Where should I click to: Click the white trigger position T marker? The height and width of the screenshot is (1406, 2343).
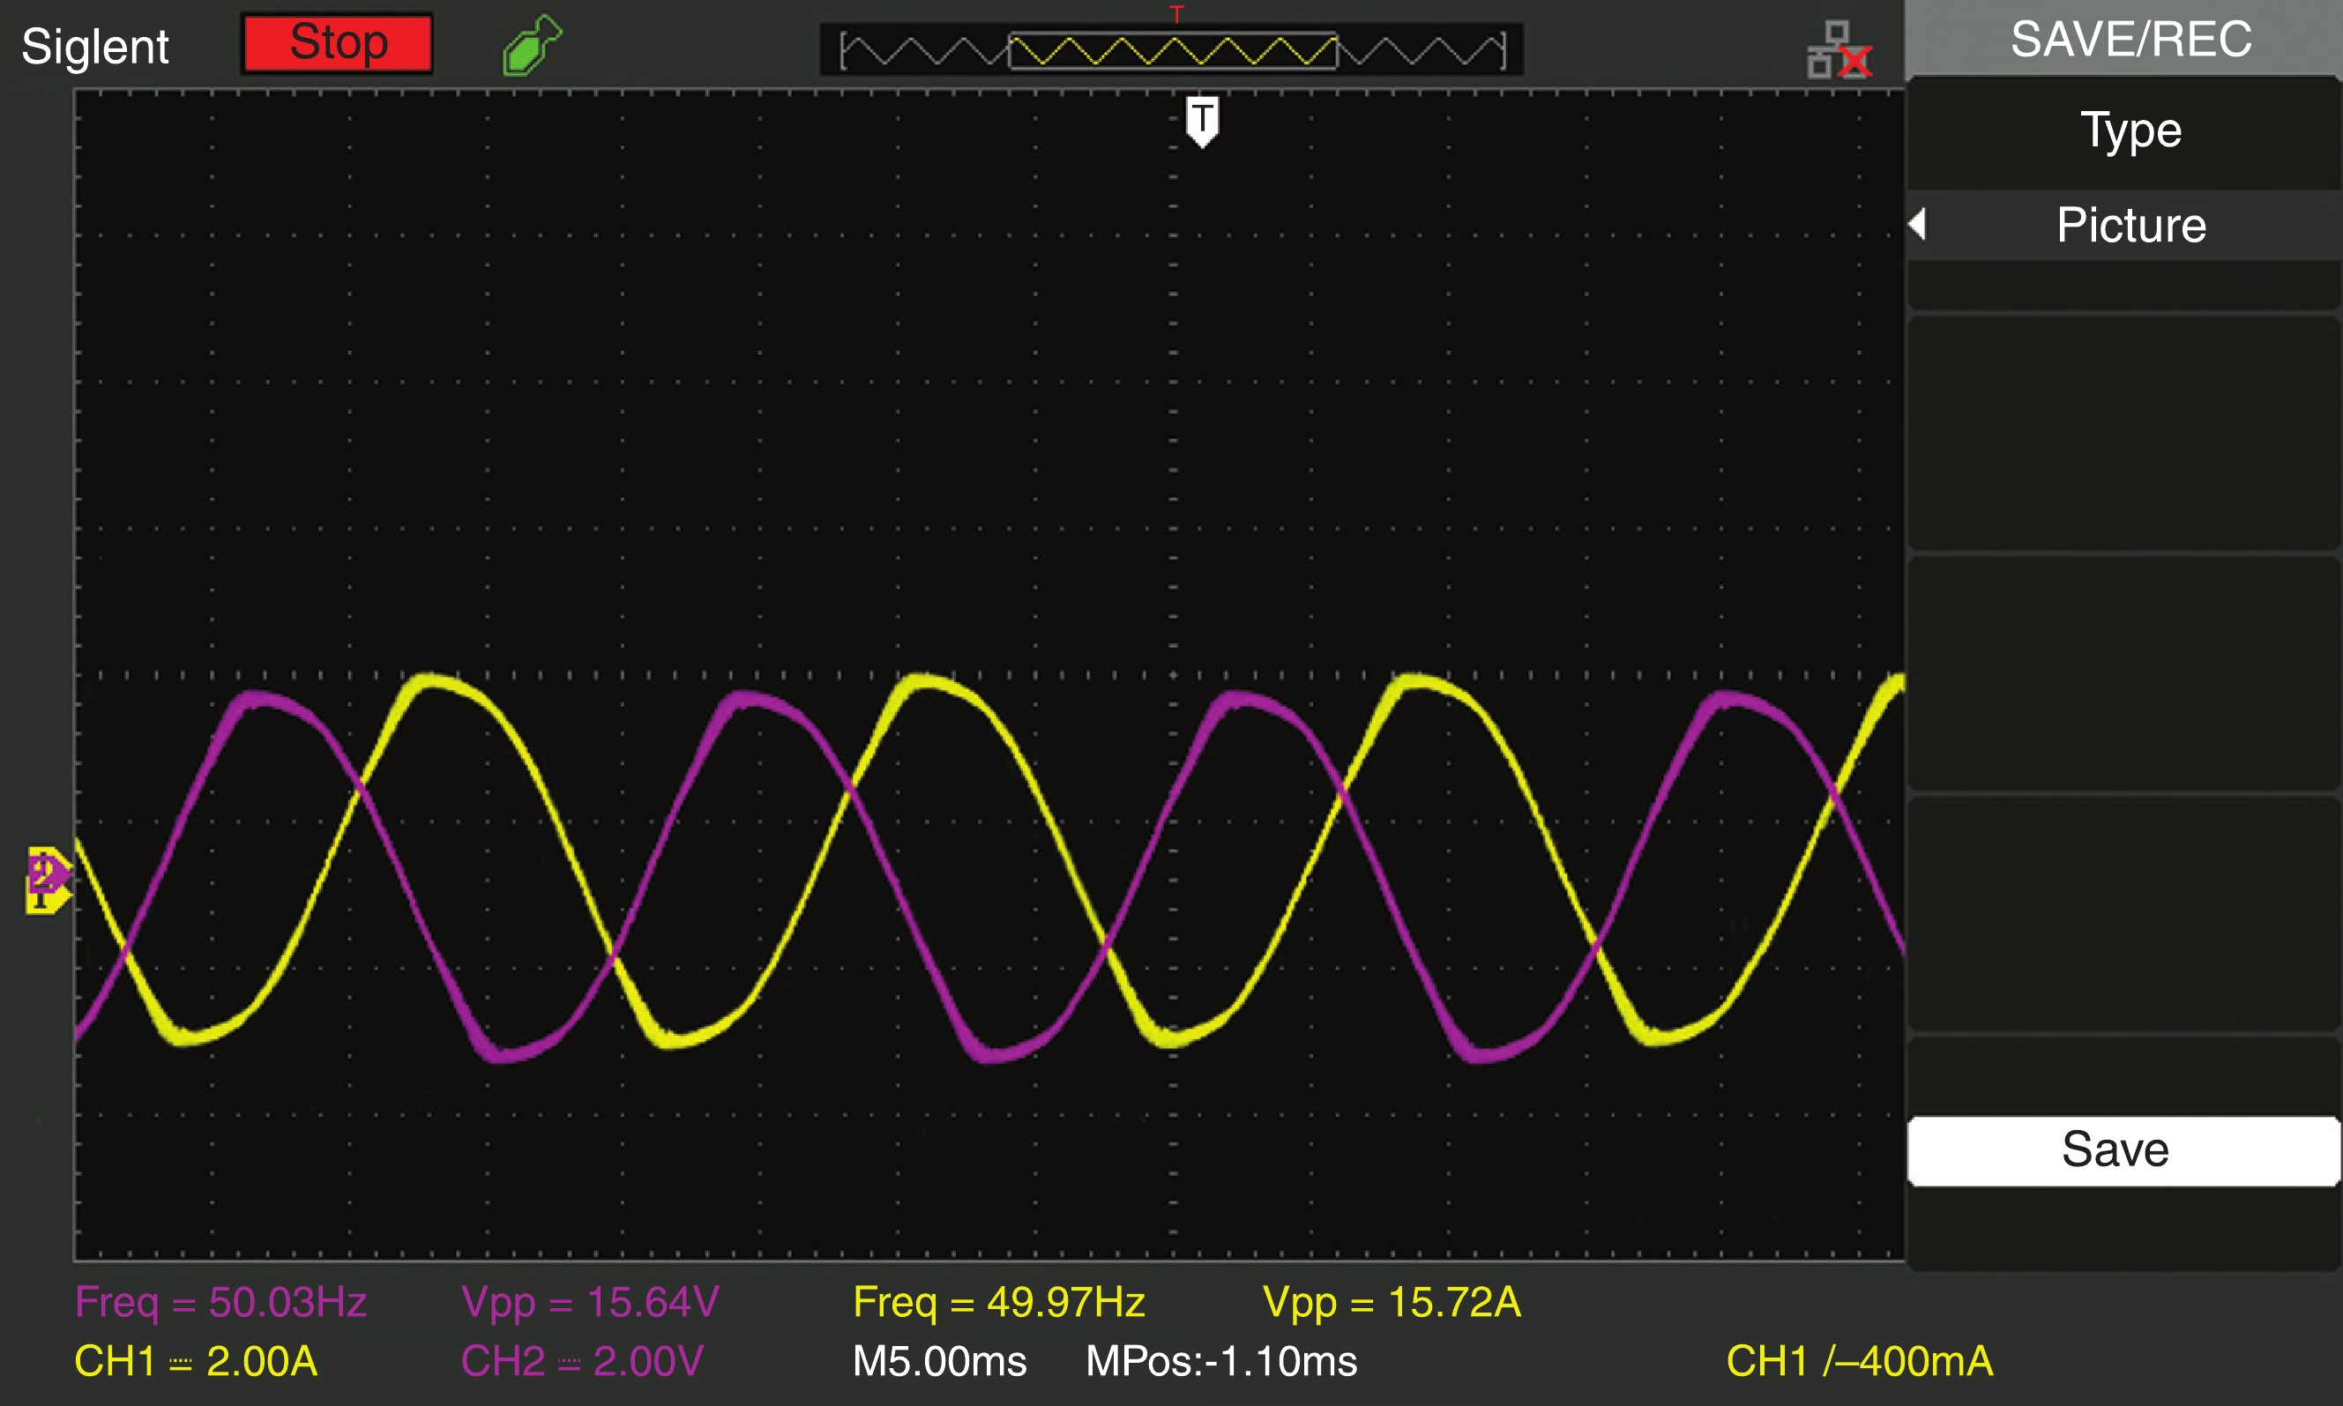1202,120
